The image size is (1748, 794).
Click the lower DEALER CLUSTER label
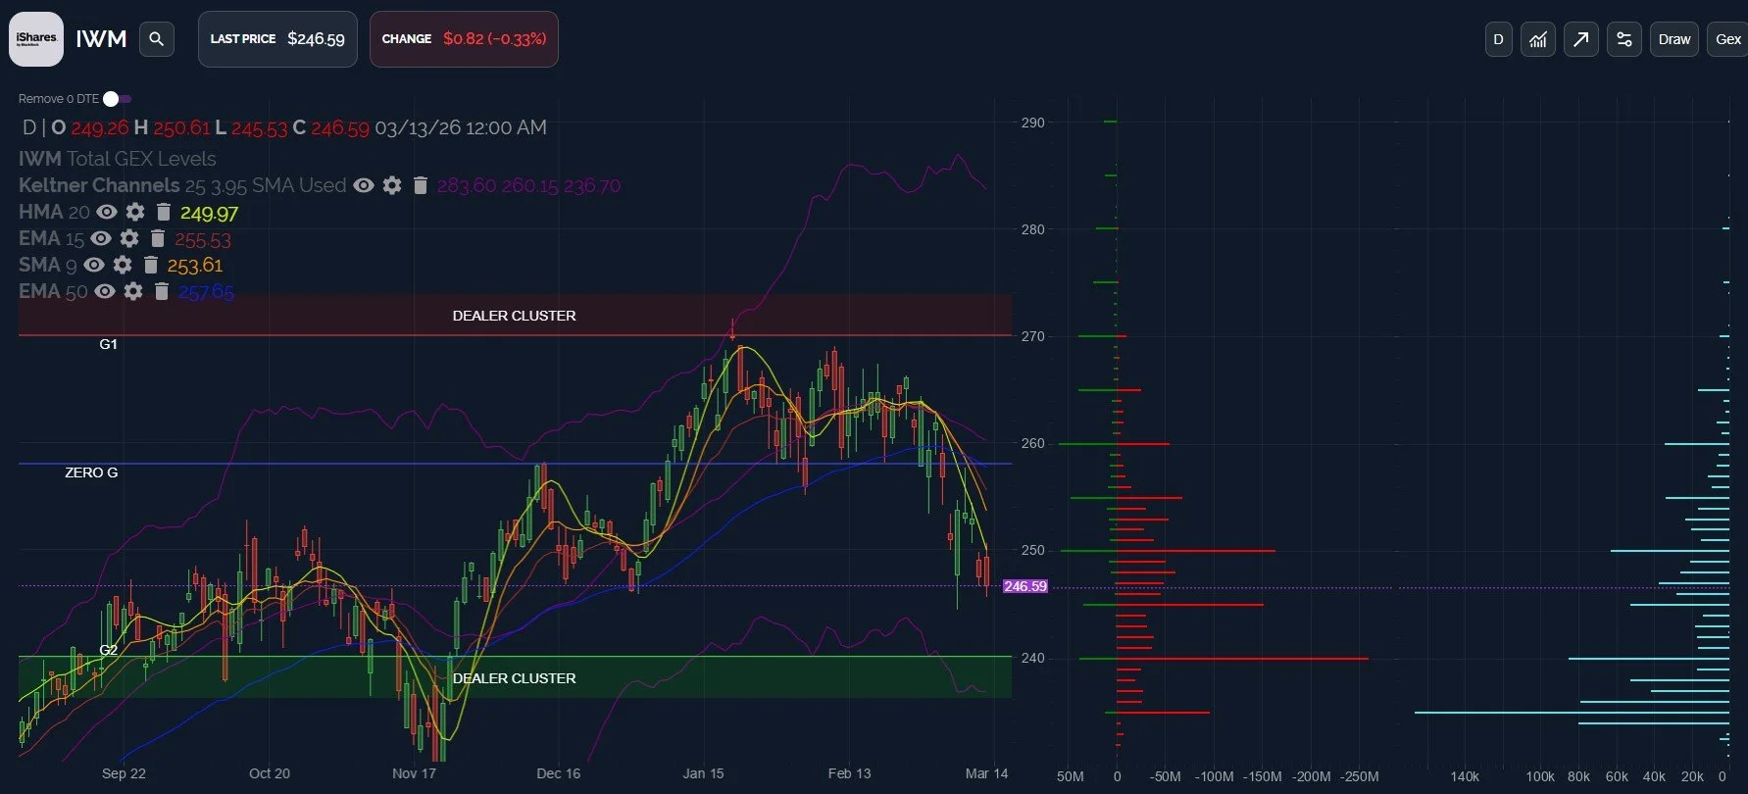(x=514, y=678)
